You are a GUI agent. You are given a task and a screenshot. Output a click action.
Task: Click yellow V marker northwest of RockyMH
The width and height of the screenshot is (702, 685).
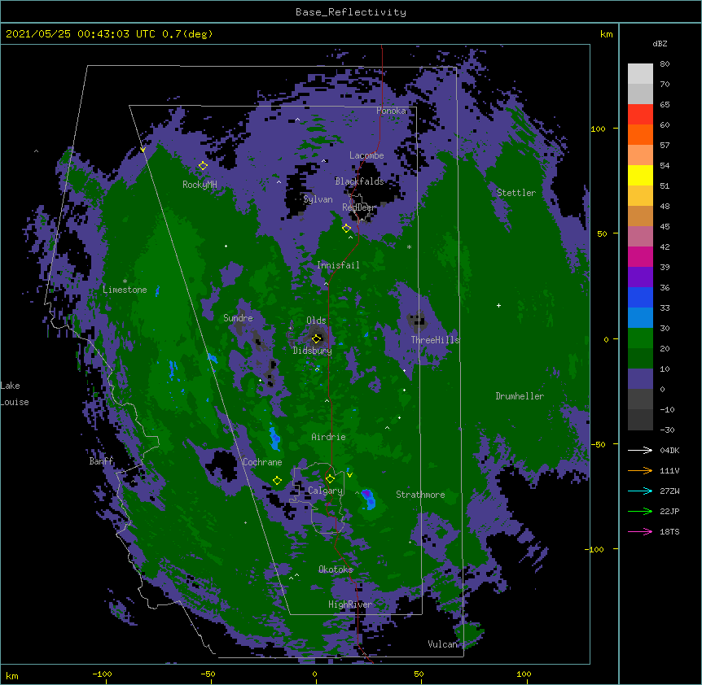click(x=143, y=150)
